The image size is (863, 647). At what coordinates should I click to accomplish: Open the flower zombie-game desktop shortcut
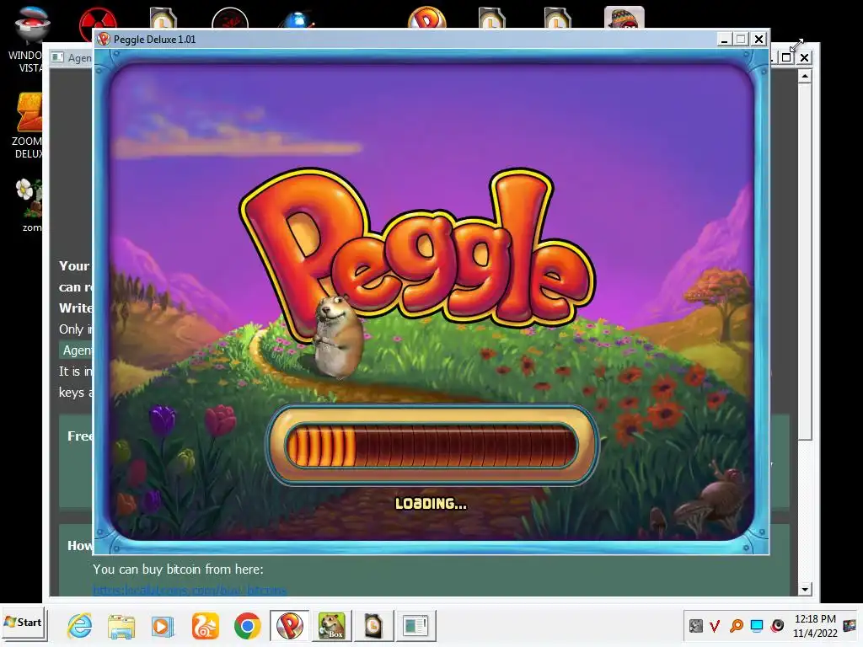tap(29, 205)
